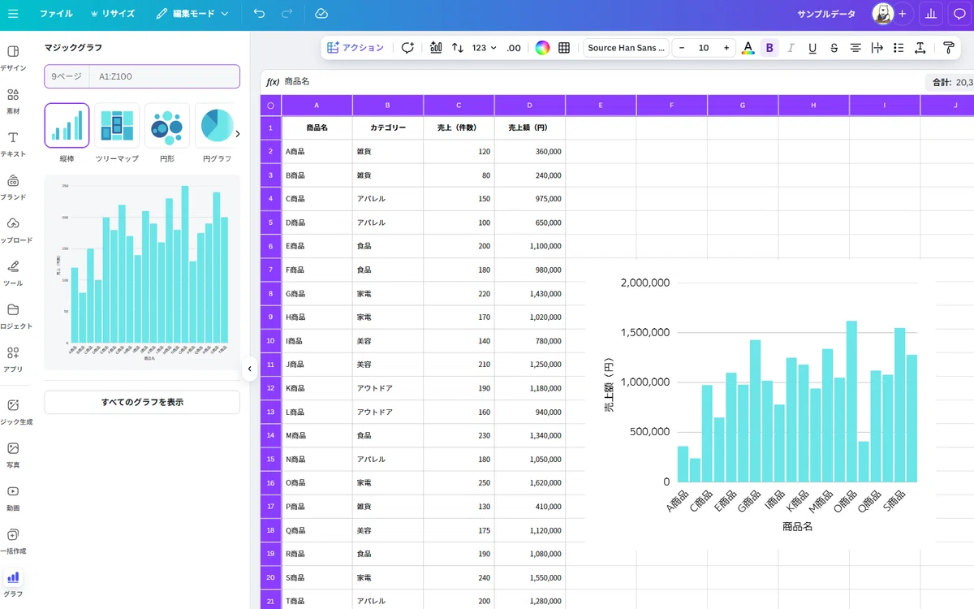Click the undo arrow icon
This screenshot has width=974, height=609.
(x=259, y=14)
